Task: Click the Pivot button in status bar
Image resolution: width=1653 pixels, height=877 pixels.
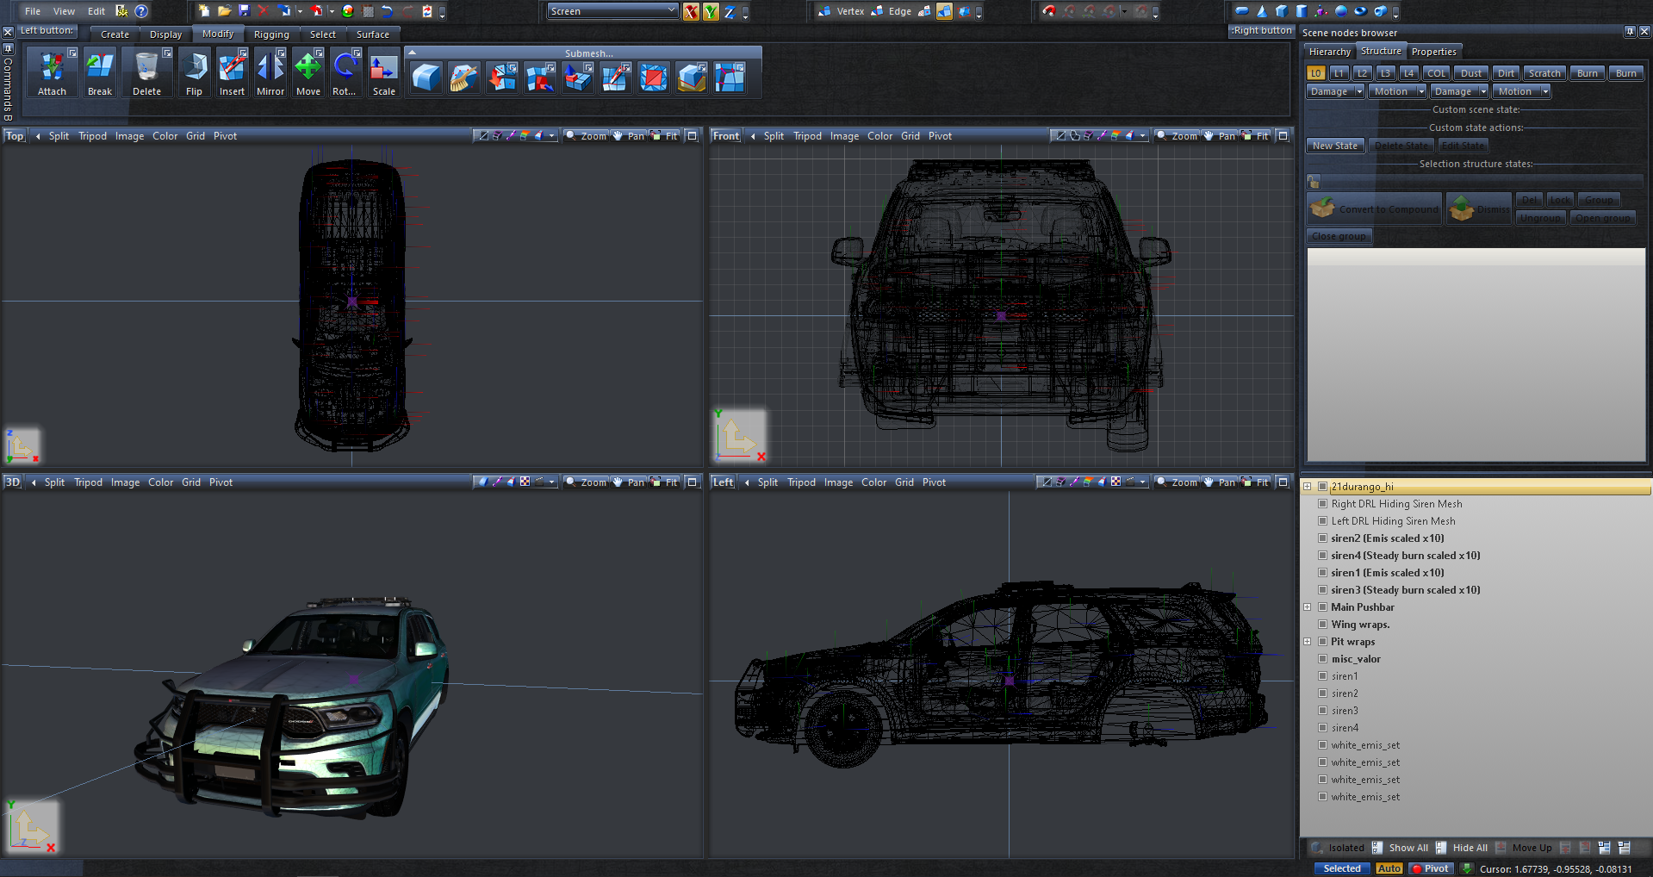Action: click(x=1430, y=868)
